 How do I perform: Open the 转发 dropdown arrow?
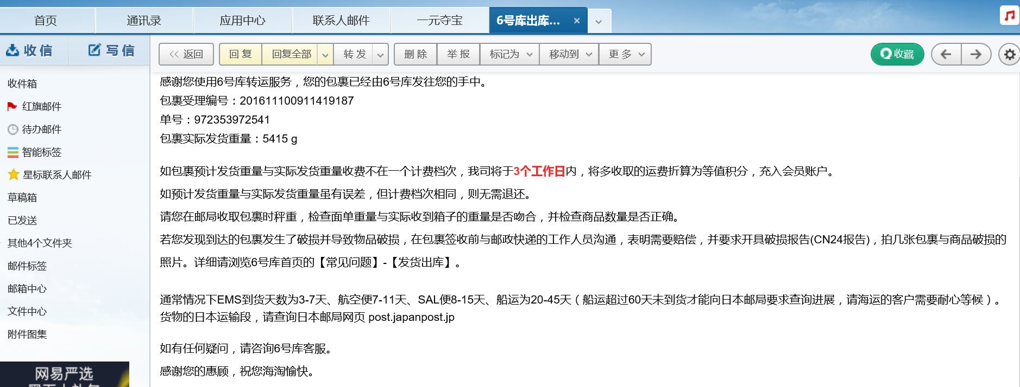point(380,54)
